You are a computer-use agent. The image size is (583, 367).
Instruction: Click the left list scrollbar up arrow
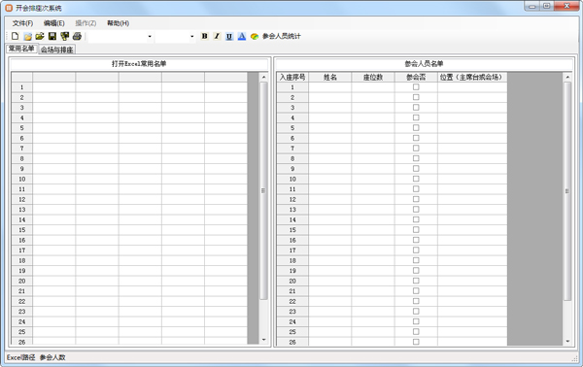(x=263, y=78)
